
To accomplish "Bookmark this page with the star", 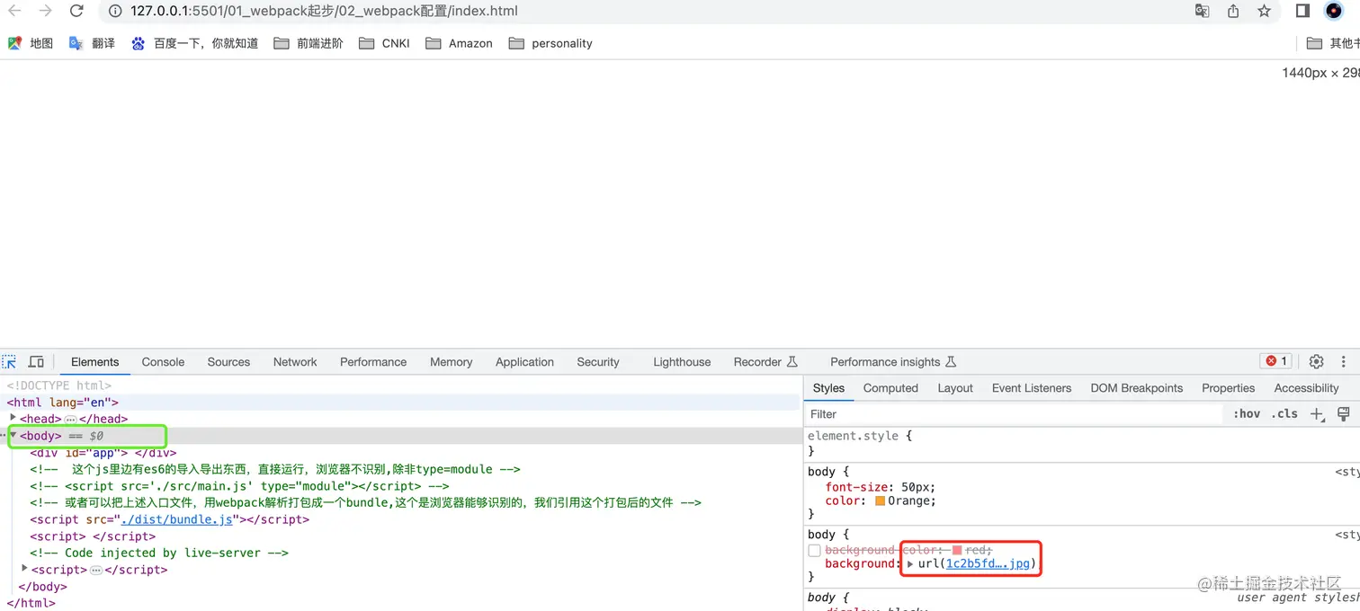I will [1264, 11].
